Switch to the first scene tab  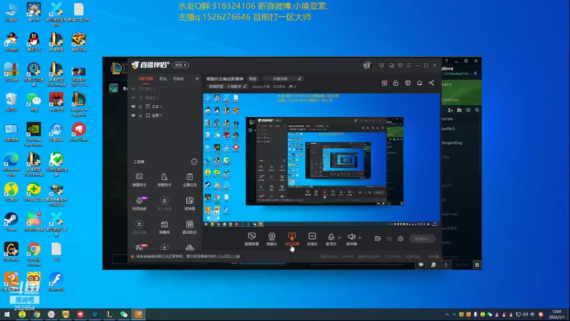click(146, 78)
